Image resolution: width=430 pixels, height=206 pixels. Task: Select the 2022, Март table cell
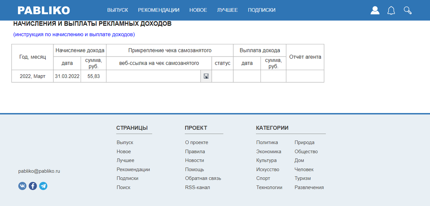point(33,76)
